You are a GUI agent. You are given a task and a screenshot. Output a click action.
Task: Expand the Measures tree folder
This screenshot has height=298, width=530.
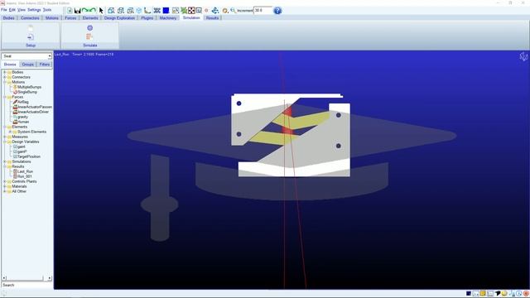click(x=5, y=137)
